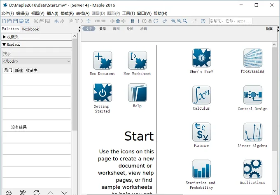Viewport: 280px width, 195px height.
Task: Collapse the left palette pane arrow
Action: coord(79,28)
